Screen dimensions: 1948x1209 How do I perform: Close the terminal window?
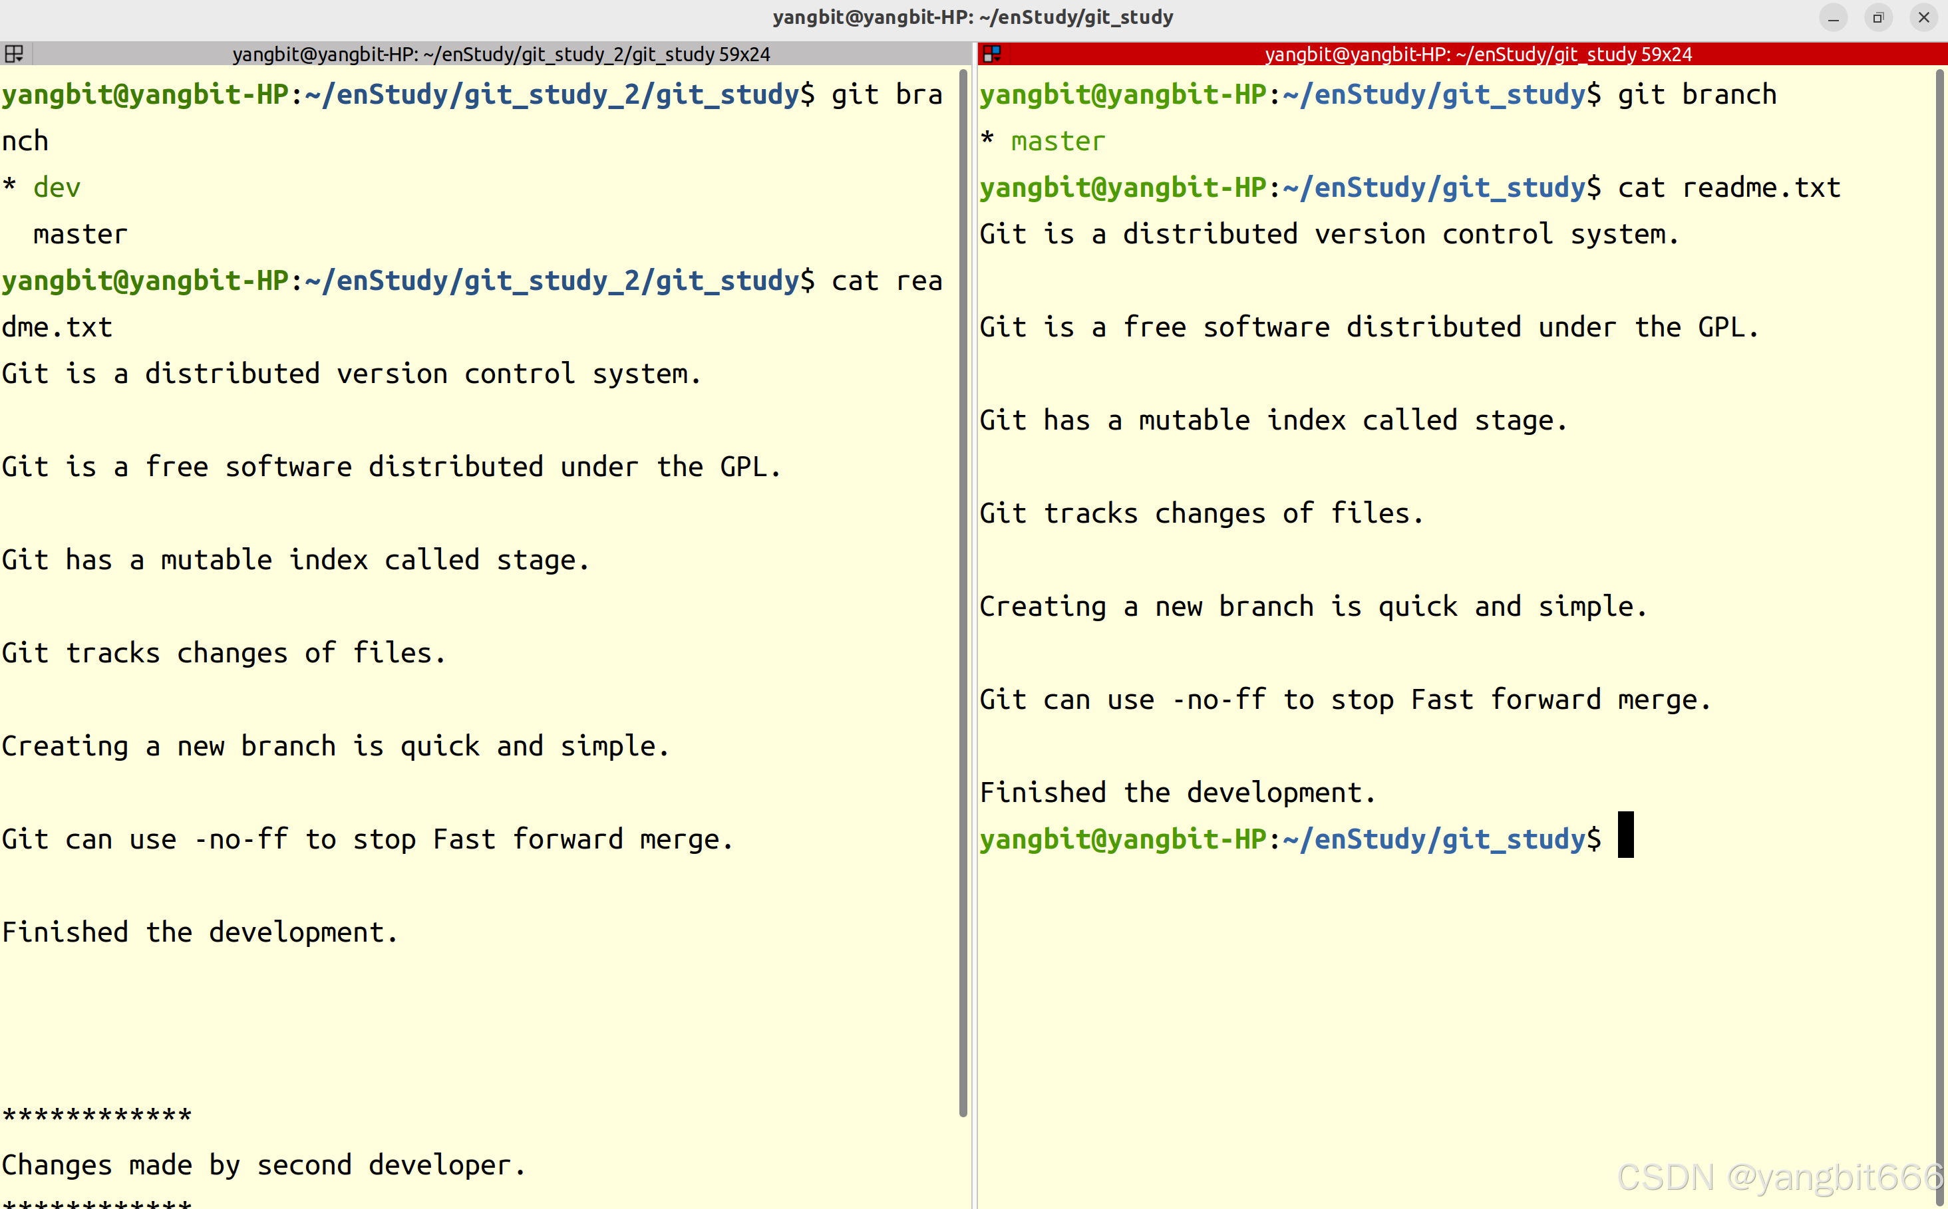[x=1924, y=17]
